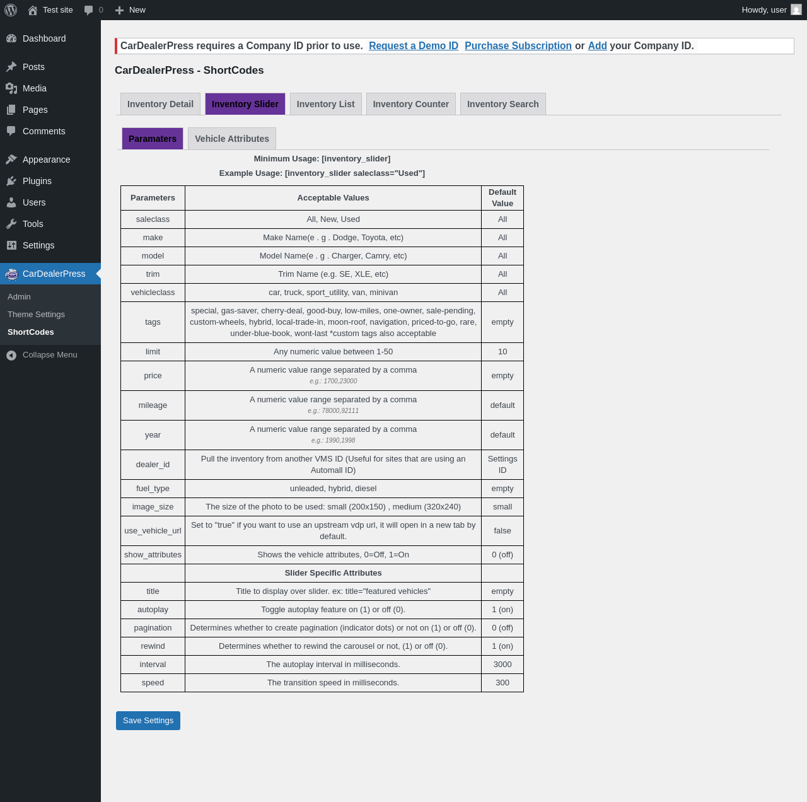Click the user avatar in admin bar
807x802 pixels.
click(796, 10)
